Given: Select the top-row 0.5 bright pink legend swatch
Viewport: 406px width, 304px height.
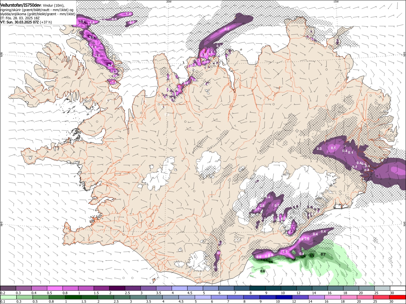Looking at the screenshot, I should pyautogui.click(x=55, y=288).
